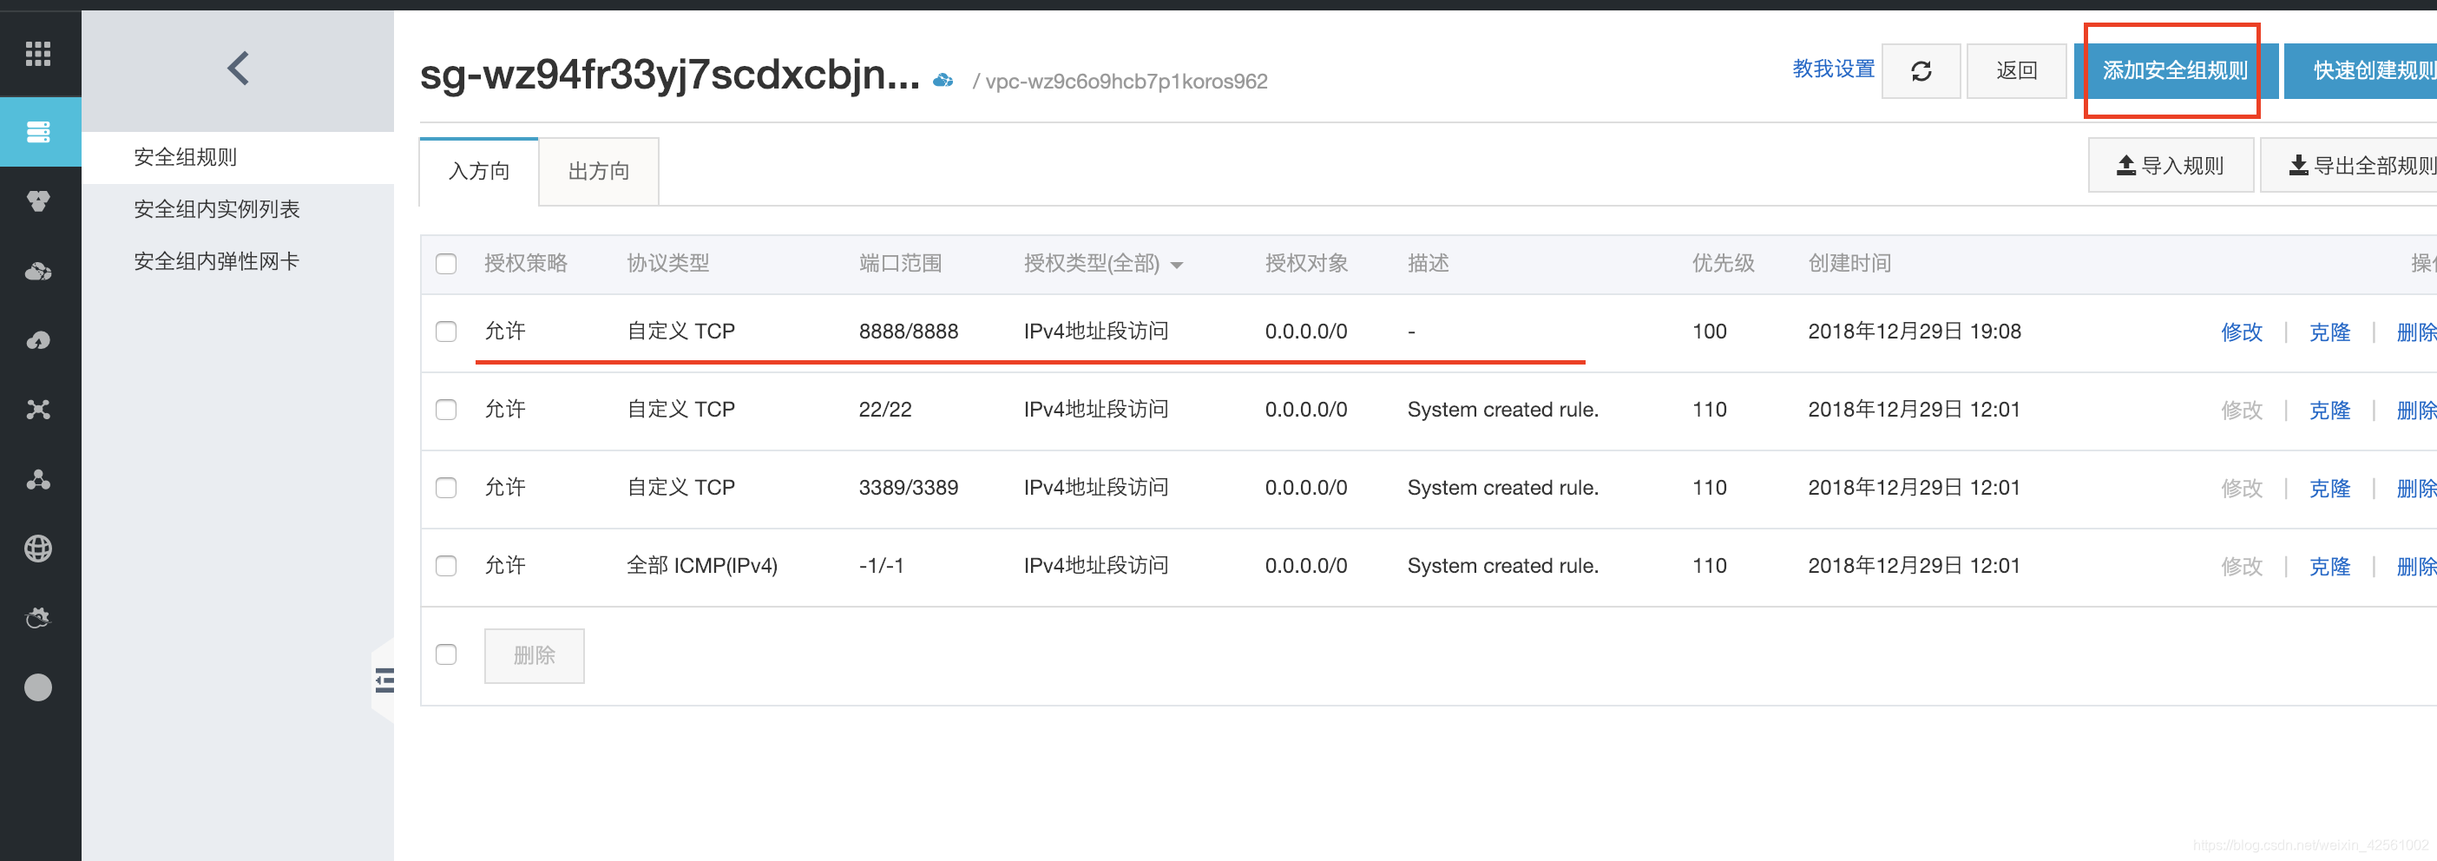Image resolution: width=2437 pixels, height=861 pixels.
Task: Click 删除 for the 3389/3389 rule
Action: tap(2416, 488)
